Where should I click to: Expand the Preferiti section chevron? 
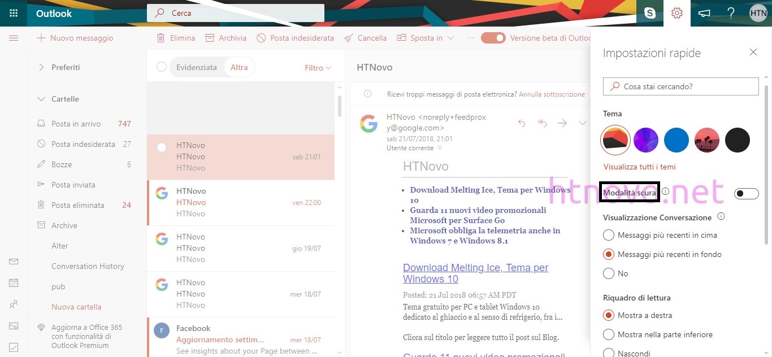(41, 67)
